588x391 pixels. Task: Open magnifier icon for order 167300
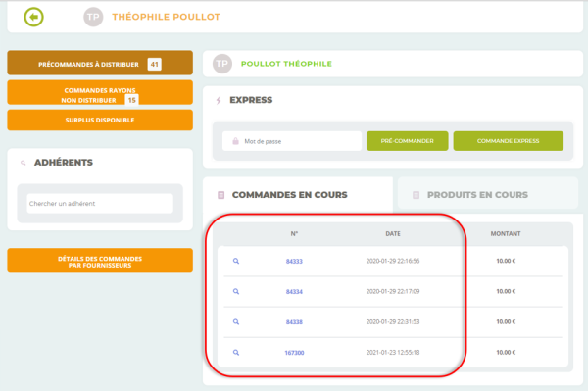click(236, 353)
